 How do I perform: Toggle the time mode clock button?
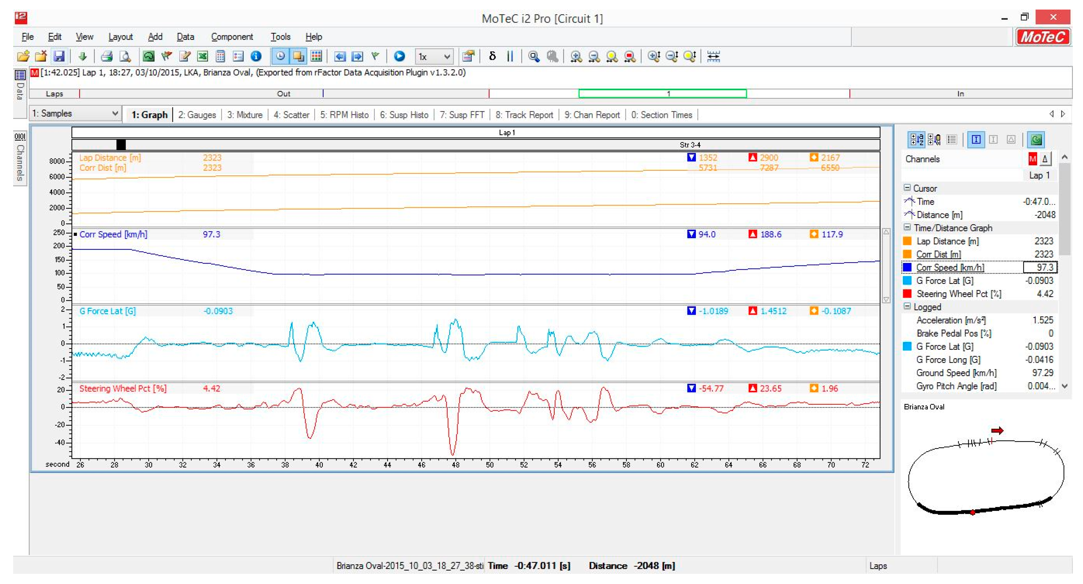coord(280,56)
